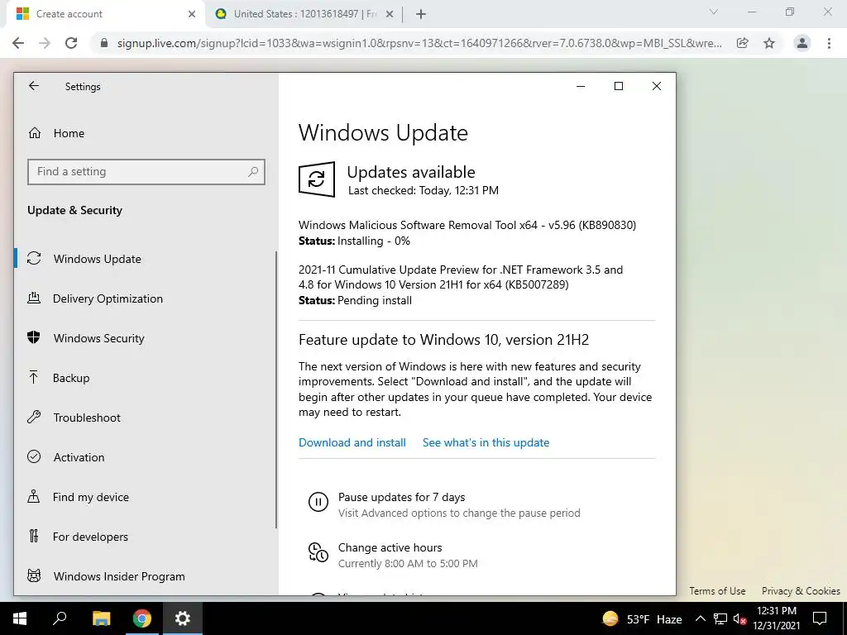Click Chrome icon in taskbar
The image size is (847, 635).
click(x=142, y=618)
